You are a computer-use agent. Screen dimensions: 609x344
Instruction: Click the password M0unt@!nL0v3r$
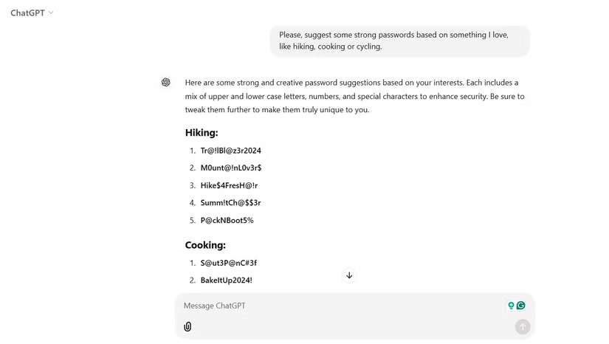click(230, 168)
